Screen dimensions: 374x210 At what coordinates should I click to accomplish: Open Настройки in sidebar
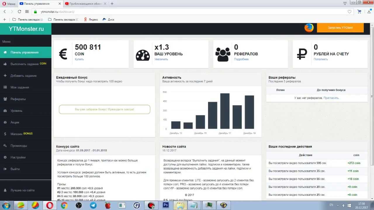coord(26,157)
